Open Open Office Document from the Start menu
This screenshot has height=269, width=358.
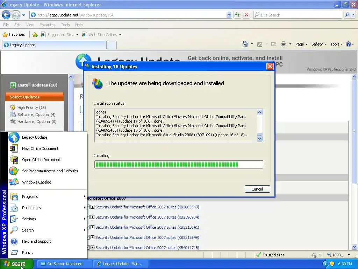47,160
